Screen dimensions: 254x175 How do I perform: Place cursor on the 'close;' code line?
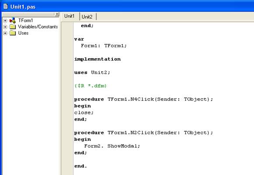[x=84, y=112]
